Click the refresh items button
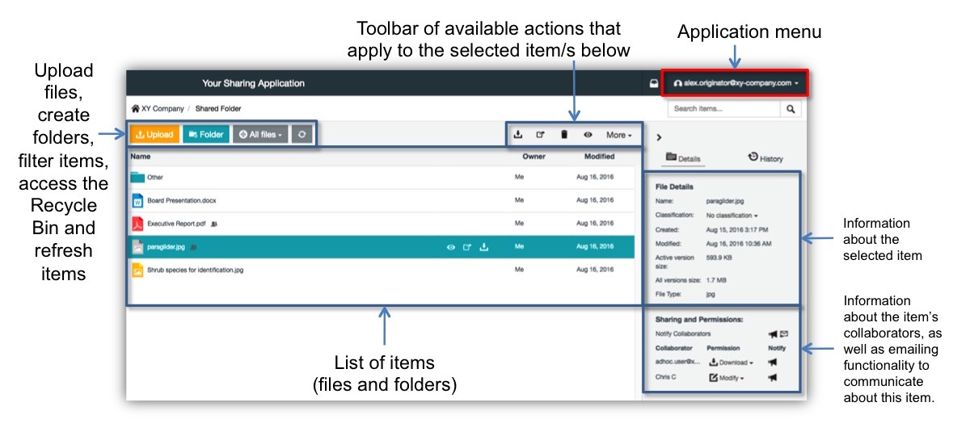The image size is (970, 436). tap(302, 135)
